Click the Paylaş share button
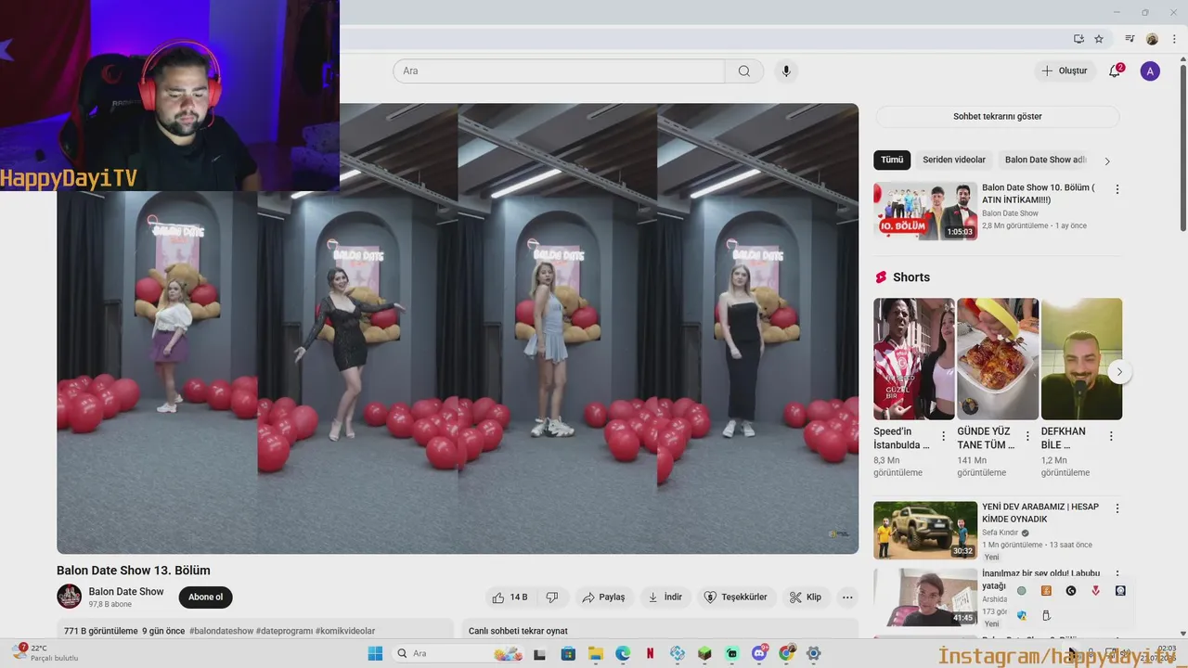The width and height of the screenshot is (1188, 668). click(603, 597)
